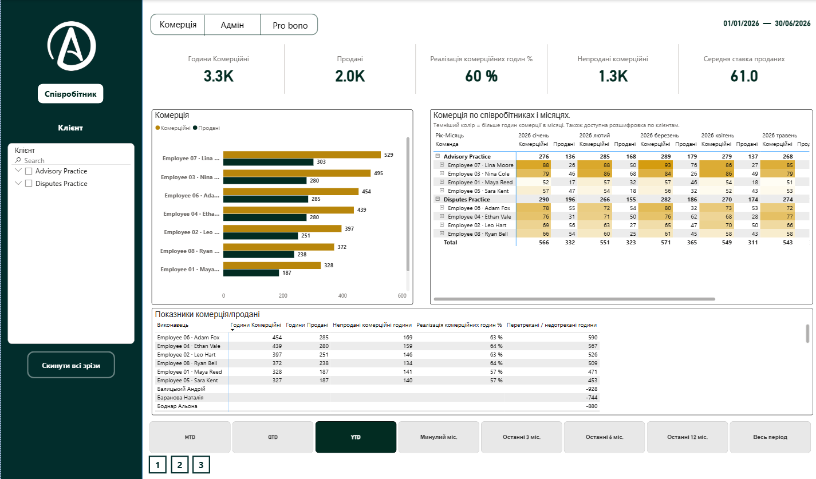Click the start date 01/01/2026
Viewport: 816px width, 479px height.
click(x=741, y=23)
